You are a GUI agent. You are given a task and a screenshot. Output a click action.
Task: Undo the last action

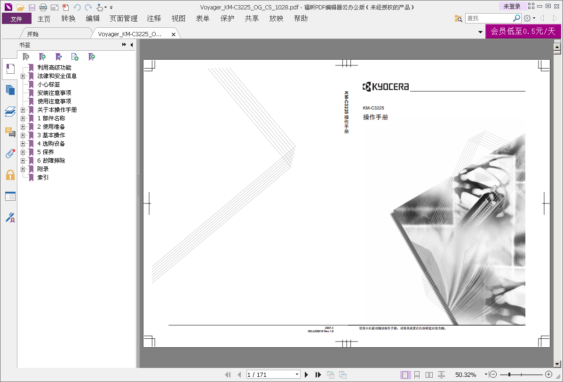point(77,7)
